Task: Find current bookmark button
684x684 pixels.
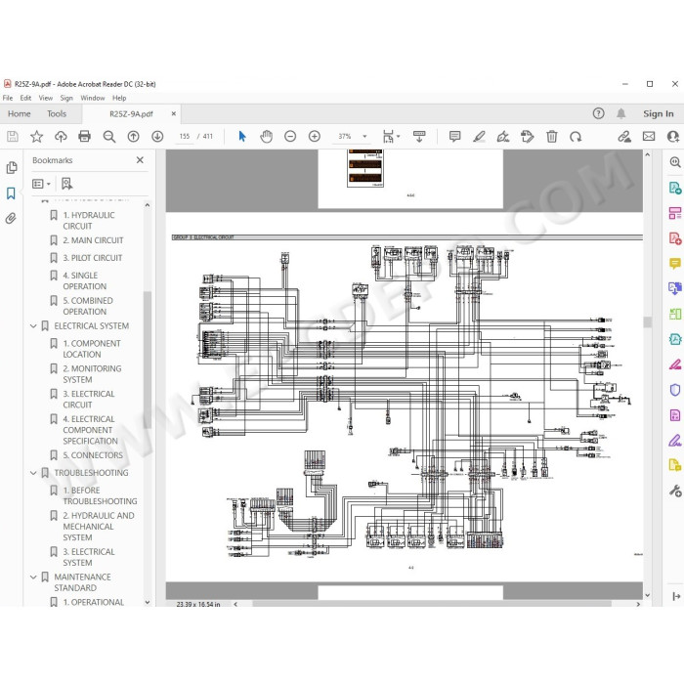Action: click(x=66, y=184)
